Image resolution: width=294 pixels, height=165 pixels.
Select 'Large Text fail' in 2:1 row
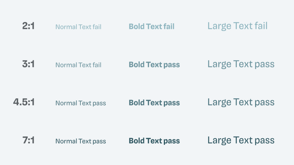coord(237,26)
